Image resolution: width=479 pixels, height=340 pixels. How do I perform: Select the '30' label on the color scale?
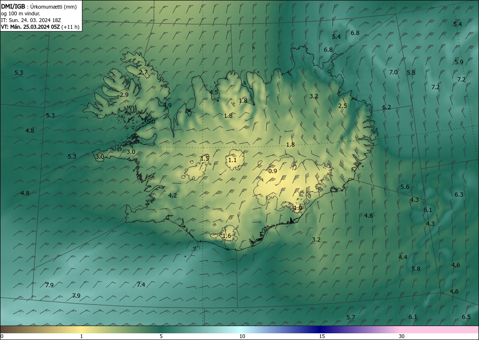pos(402,336)
